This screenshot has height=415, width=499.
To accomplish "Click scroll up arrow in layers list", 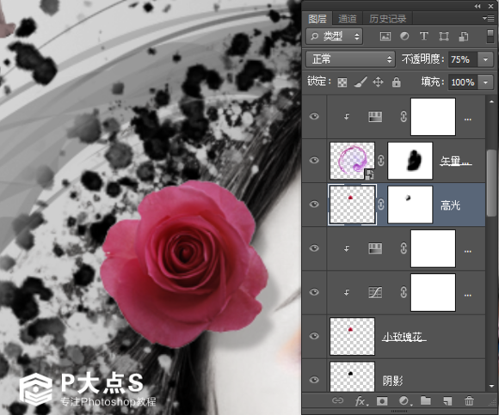I will (x=491, y=102).
